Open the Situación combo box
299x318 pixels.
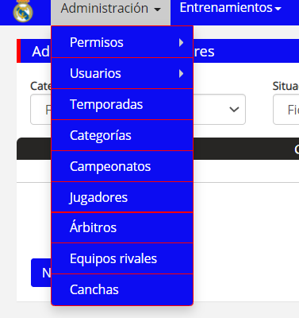(286, 110)
